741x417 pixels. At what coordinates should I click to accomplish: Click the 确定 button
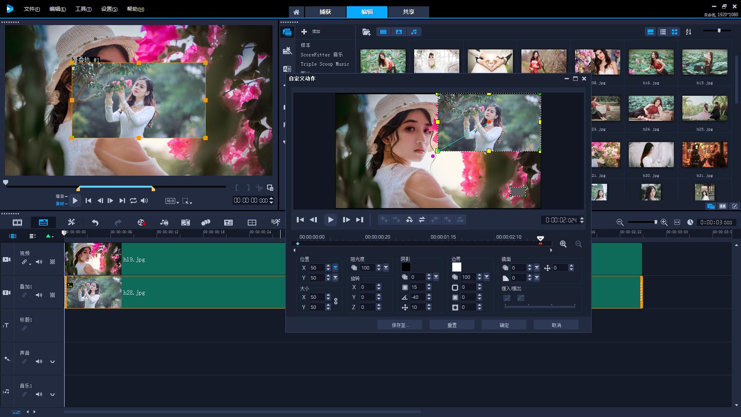tap(504, 325)
